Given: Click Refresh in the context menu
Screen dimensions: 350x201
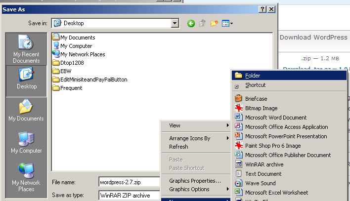Looking at the screenshot, I should (178, 147).
